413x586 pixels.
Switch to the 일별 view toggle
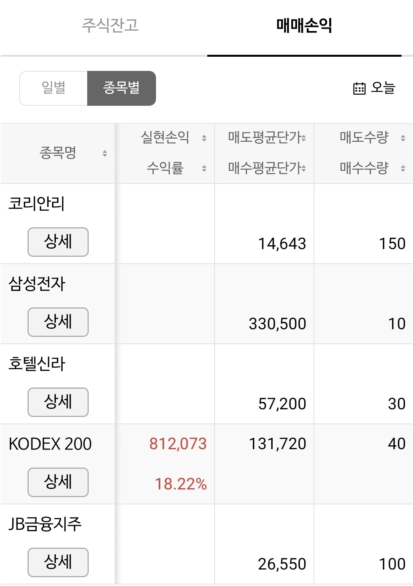coord(54,88)
